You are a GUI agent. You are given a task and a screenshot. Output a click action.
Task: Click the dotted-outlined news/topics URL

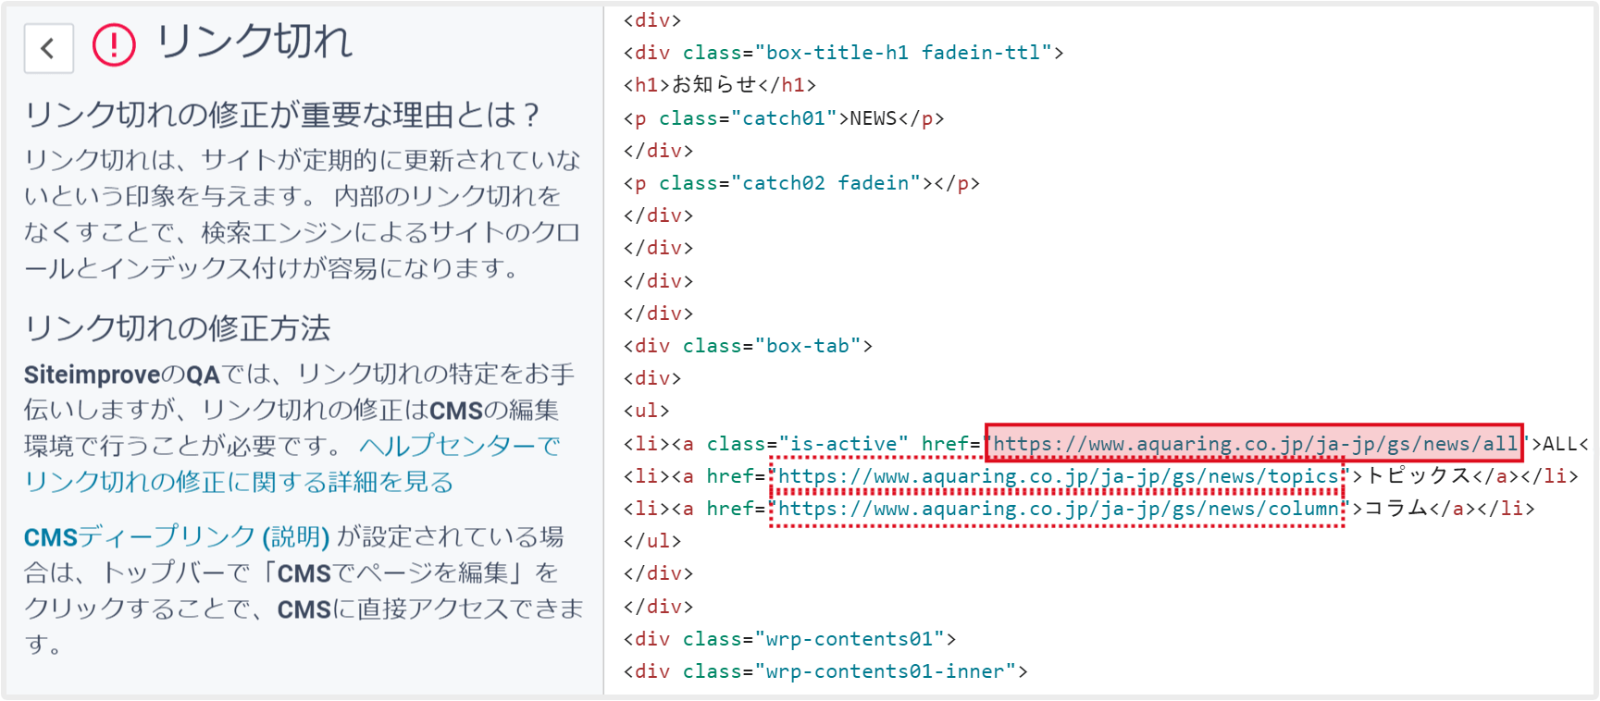(x=1057, y=476)
